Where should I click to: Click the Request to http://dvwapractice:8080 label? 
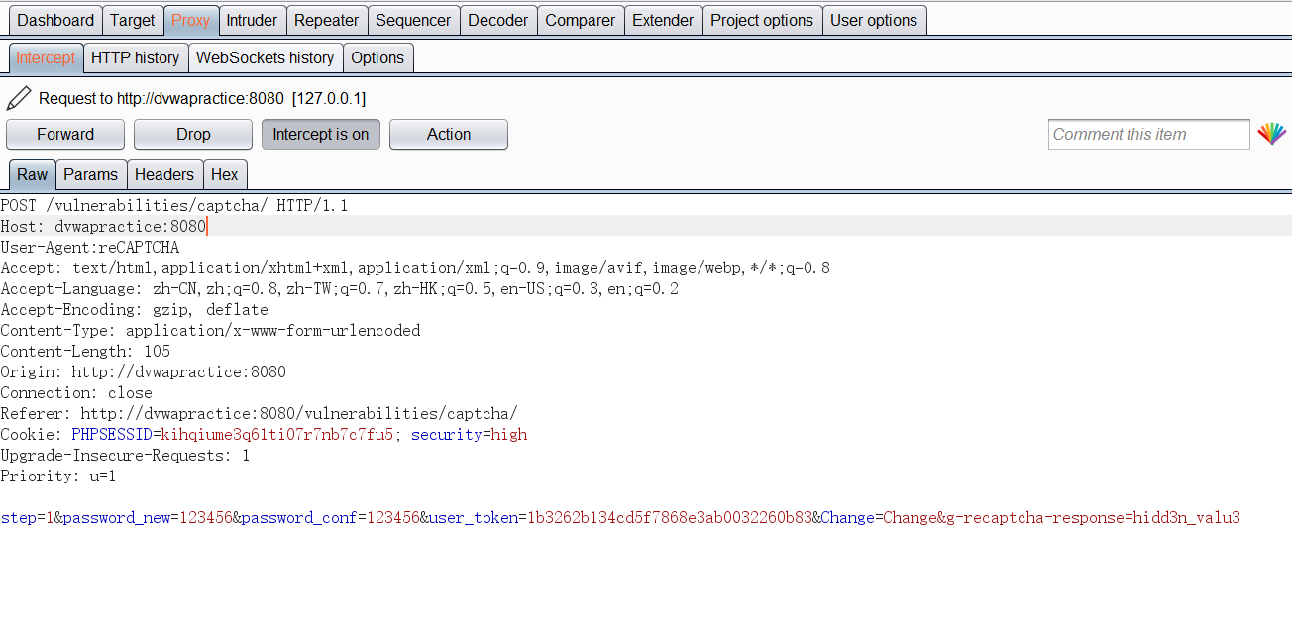pyautogui.click(x=202, y=99)
